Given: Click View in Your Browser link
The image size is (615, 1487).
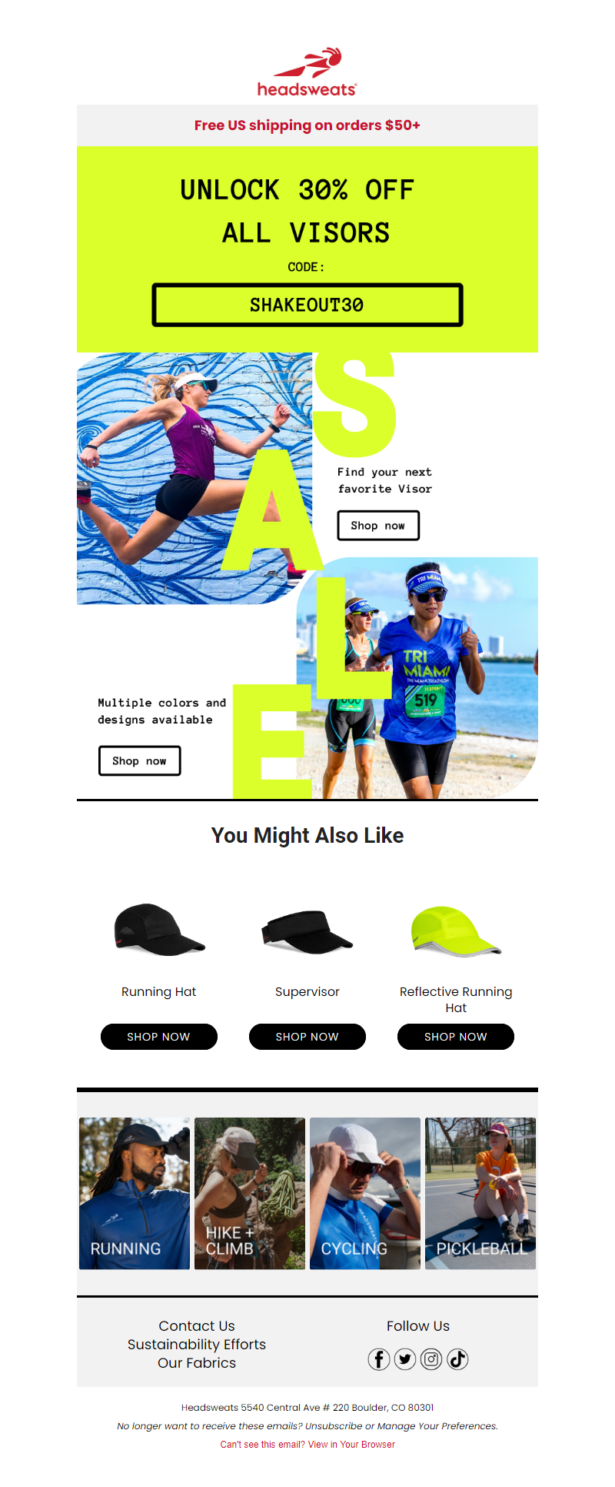Looking at the screenshot, I should 351,1445.
